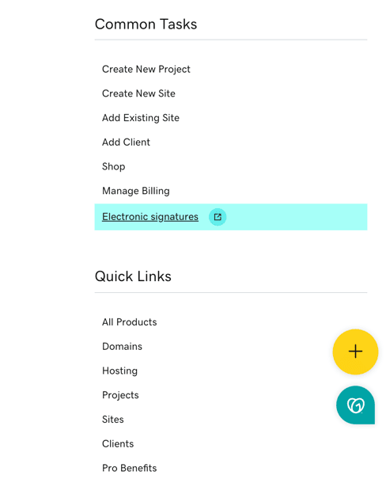Screen dimensions: 386x479
Task: Open All Products quick link
Action: point(130,322)
